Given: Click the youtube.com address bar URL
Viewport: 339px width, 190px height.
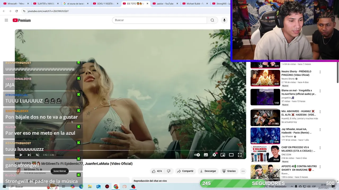Looking at the screenshot, I should pyautogui.click(x=48, y=11).
